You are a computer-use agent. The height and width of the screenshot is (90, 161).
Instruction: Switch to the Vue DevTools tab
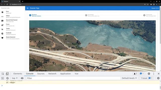point(76,74)
